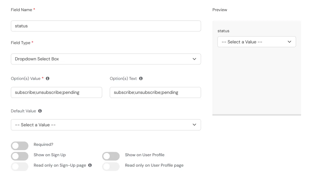Screen dimensions: 311x175
Task: Enable the Show on User Profile switch
Action: tap(111, 156)
